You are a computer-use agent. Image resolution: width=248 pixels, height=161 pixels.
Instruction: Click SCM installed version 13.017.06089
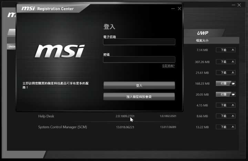tap(168, 127)
